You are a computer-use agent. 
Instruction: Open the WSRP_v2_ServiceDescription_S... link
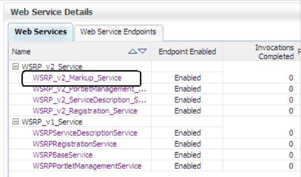(x=89, y=100)
